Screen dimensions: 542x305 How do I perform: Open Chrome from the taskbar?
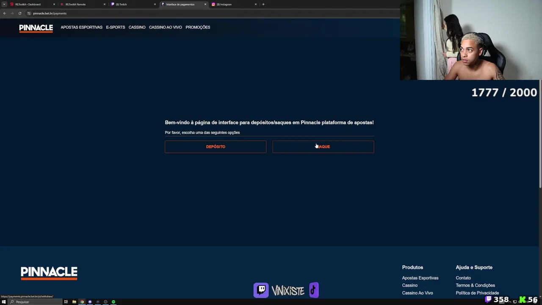tap(82, 302)
